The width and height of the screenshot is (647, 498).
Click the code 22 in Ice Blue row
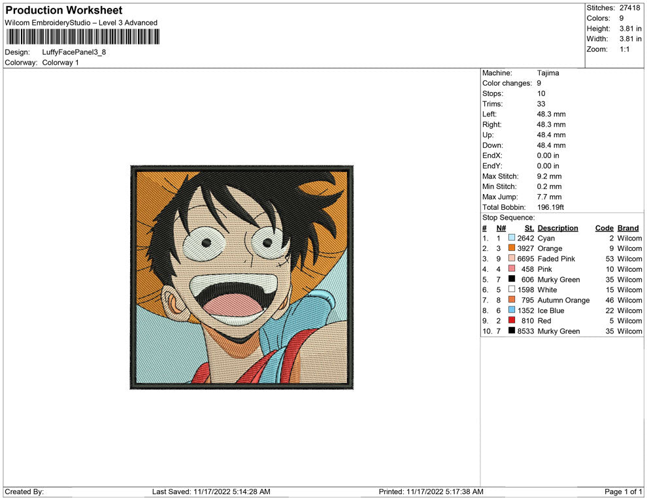610,310
